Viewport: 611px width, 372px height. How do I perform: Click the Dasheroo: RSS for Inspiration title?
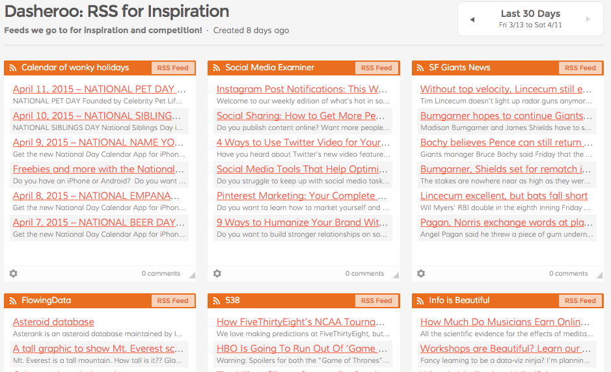coord(117,11)
